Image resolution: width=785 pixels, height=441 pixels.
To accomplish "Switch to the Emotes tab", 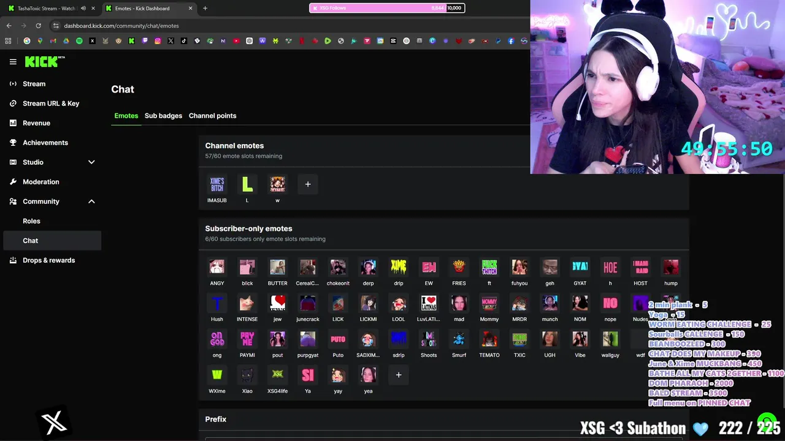I will tap(126, 116).
